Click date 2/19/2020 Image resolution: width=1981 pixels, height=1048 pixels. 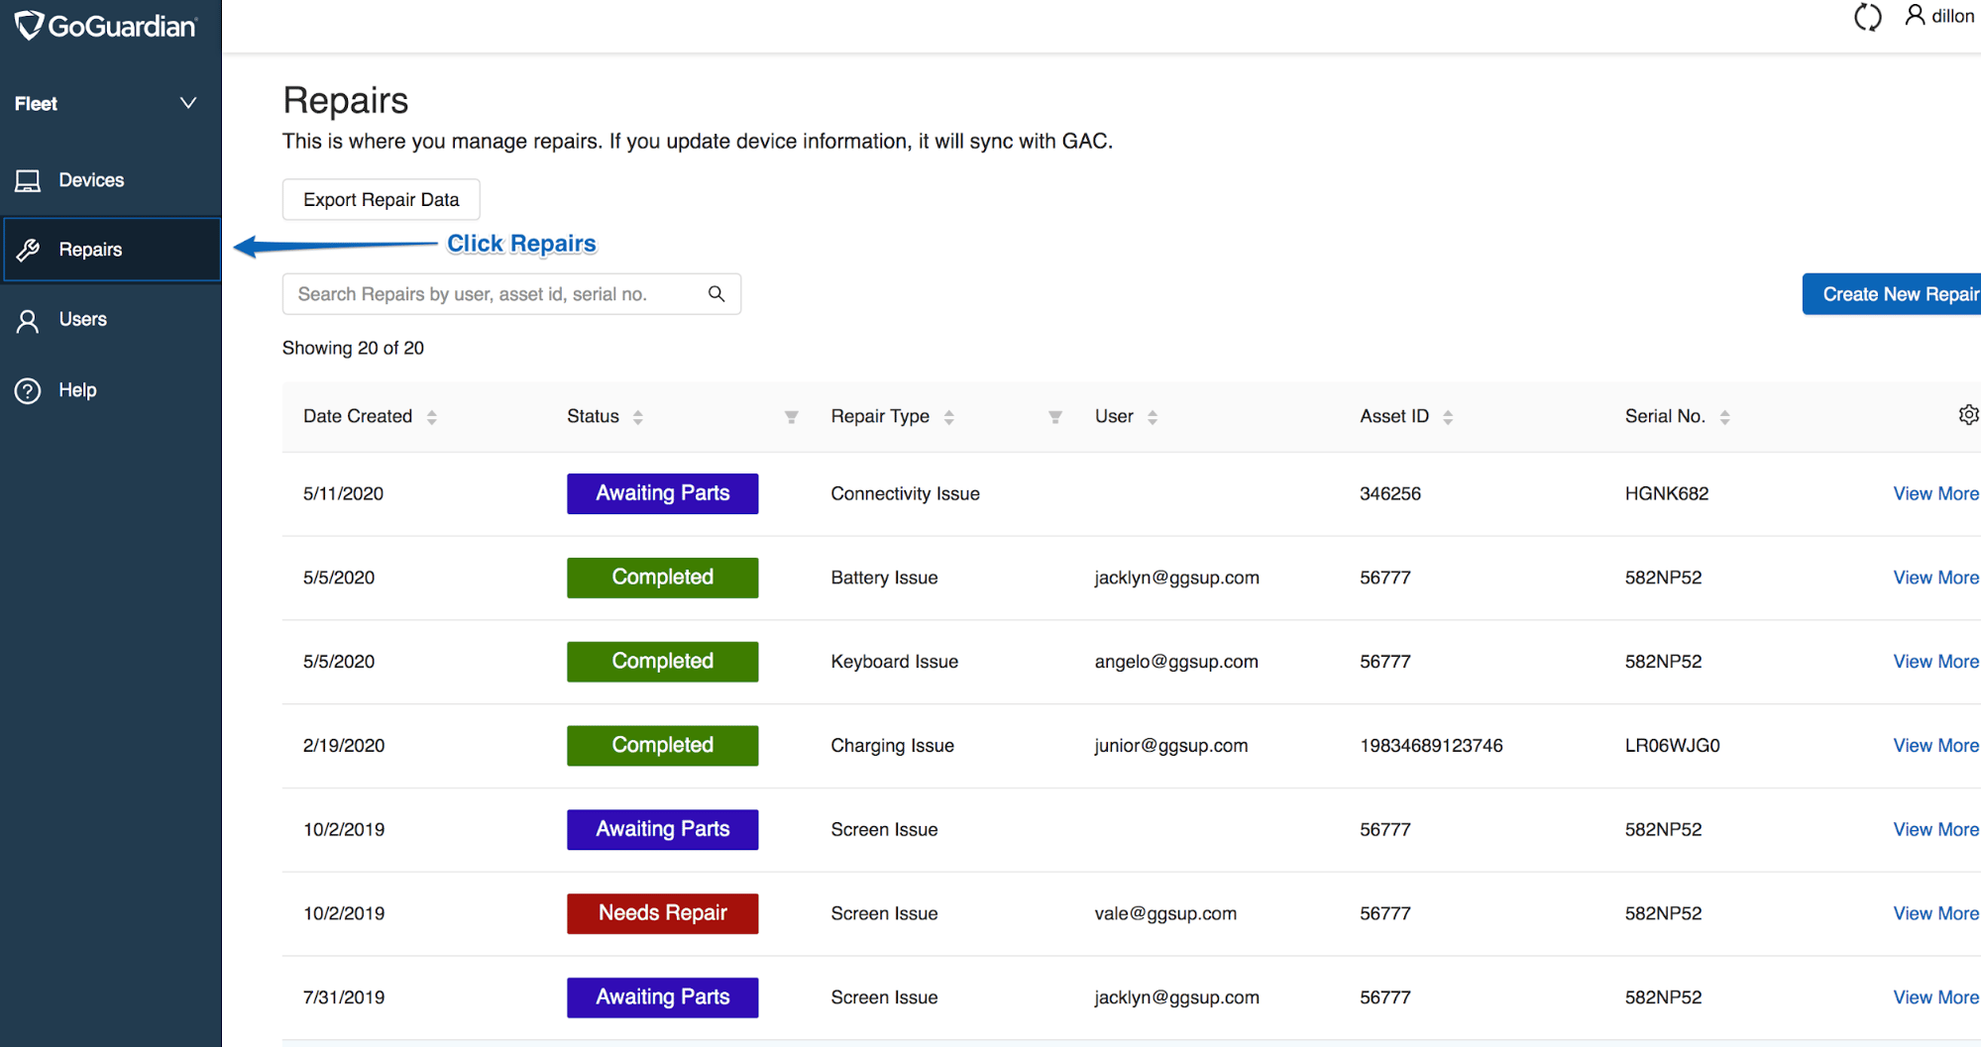[x=344, y=746]
